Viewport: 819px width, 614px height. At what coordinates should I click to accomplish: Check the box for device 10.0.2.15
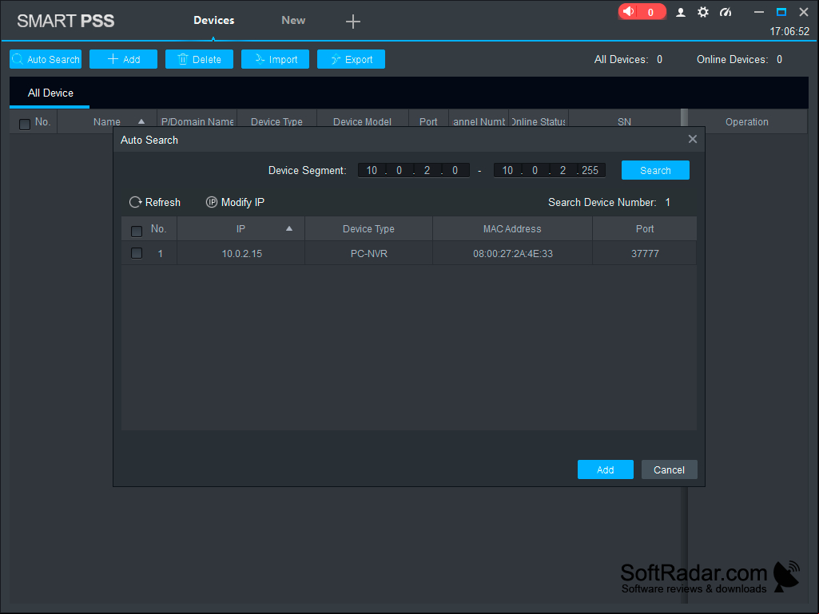coord(137,253)
